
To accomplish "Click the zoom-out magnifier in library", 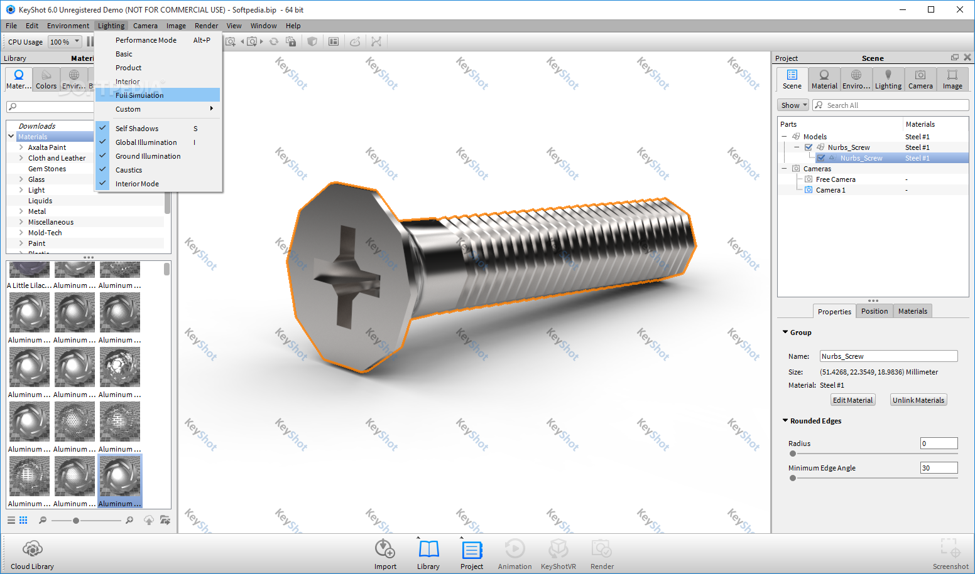I will click(43, 520).
